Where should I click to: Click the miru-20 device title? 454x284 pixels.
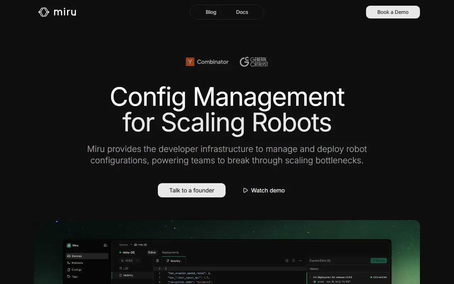[x=128, y=252]
